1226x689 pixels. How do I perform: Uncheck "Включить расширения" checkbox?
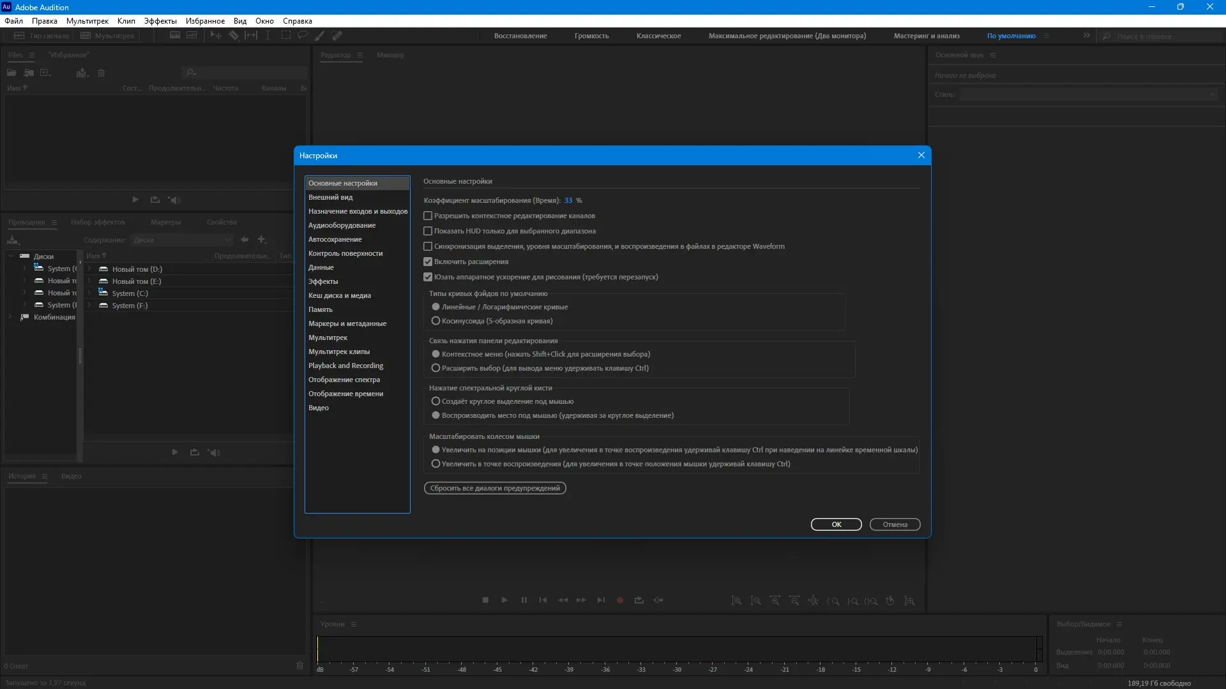[x=428, y=262]
